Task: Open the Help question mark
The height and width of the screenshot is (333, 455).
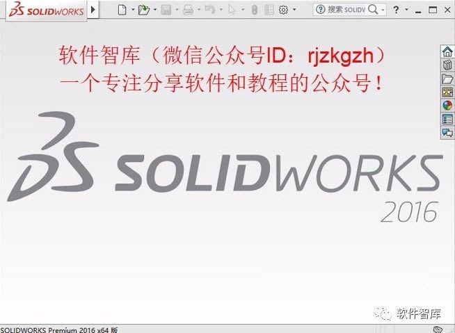Action: tap(396, 10)
